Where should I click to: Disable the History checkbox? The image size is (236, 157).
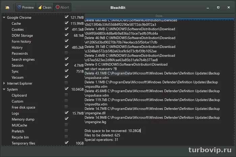[66, 47]
